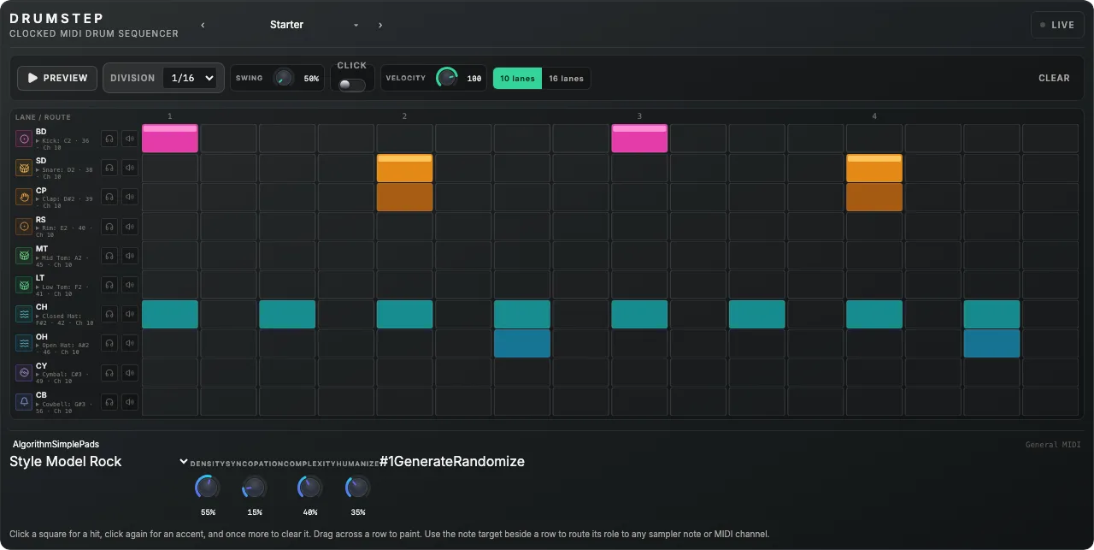Solo the SD snare lane with the headphones icon
Viewport: 1094px width, 550px height.
109,168
